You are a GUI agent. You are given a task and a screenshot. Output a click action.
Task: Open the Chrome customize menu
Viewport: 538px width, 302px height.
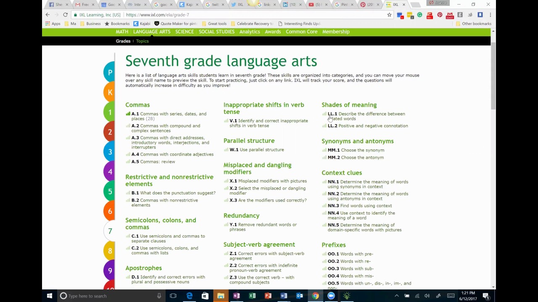point(490,15)
